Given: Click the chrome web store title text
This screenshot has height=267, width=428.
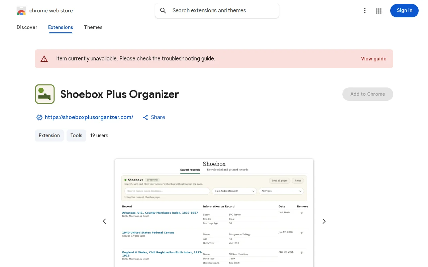Looking at the screenshot, I should coord(51,11).
